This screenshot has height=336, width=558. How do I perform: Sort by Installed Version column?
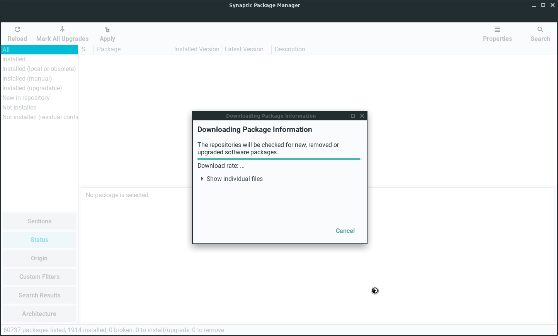pyautogui.click(x=196, y=49)
